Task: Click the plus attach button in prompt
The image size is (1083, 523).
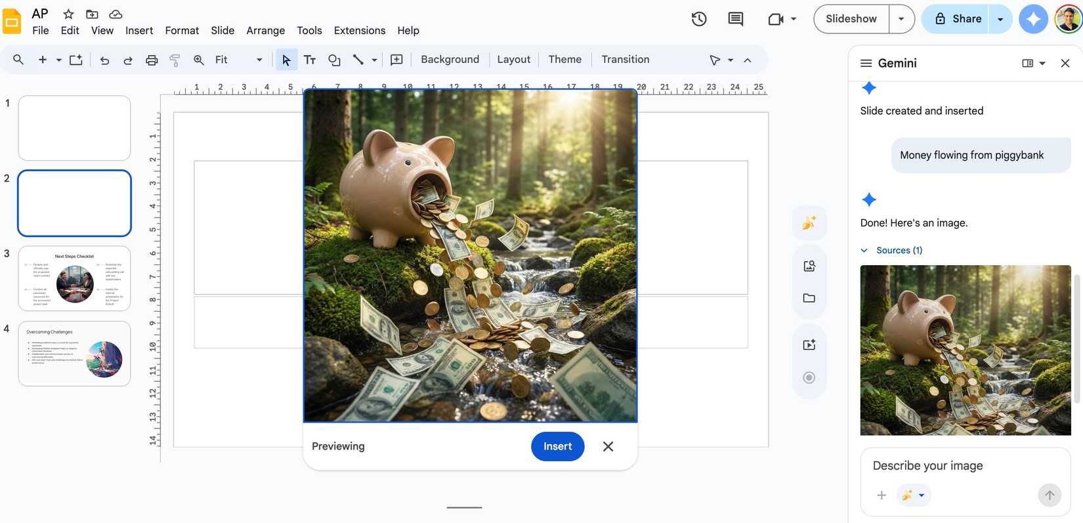Action: pyautogui.click(x=881, y=495)
